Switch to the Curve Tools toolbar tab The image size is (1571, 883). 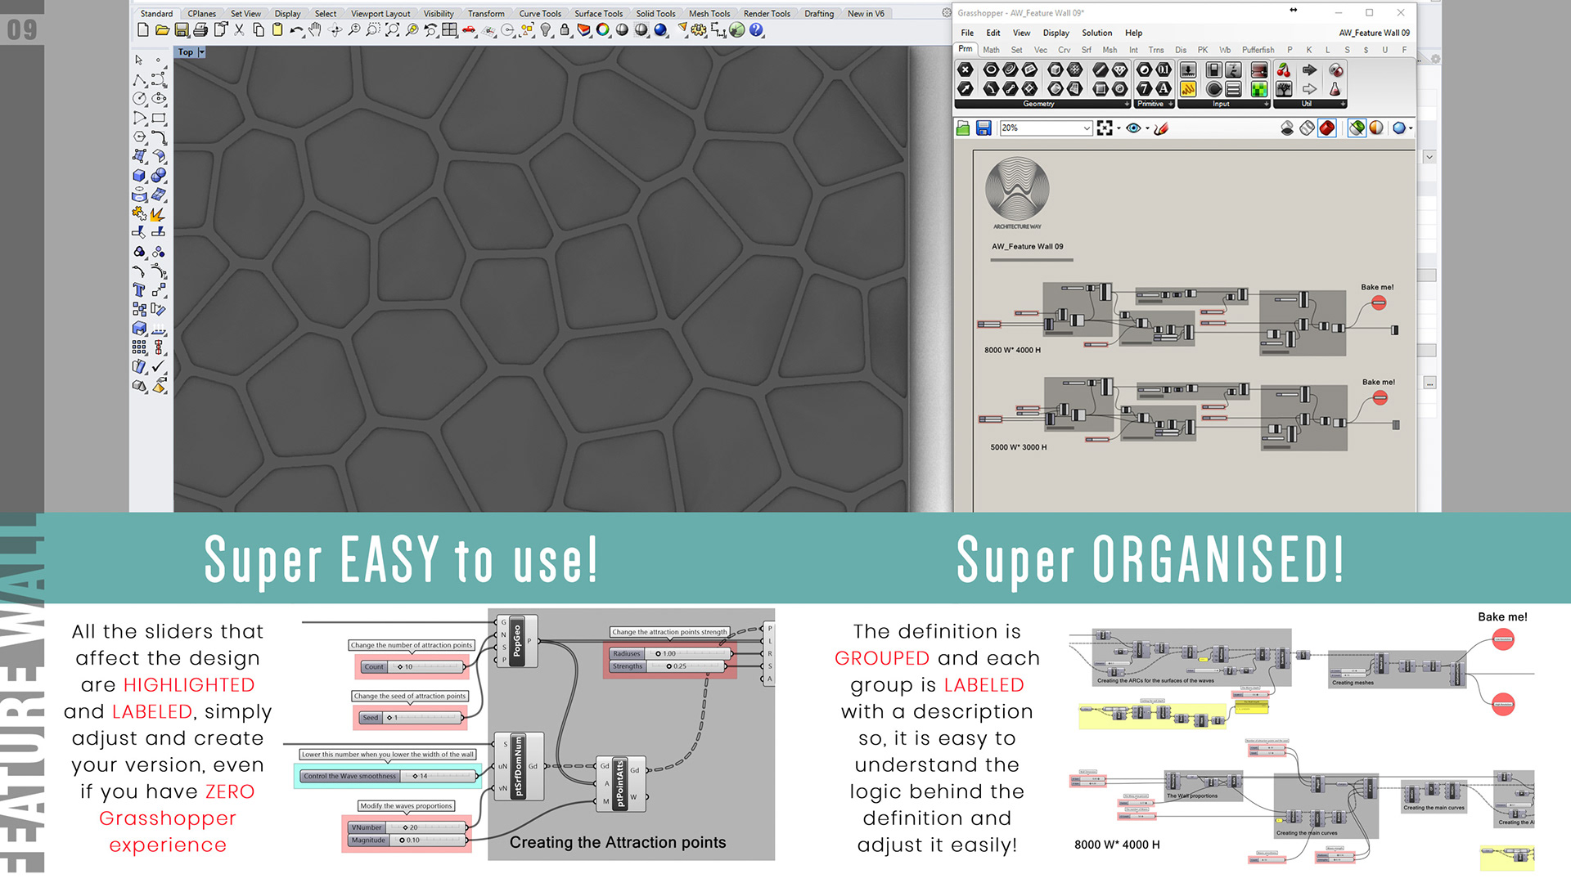coord(540,13)
